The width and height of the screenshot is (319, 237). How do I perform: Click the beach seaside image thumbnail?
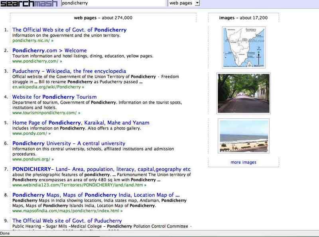244,136
